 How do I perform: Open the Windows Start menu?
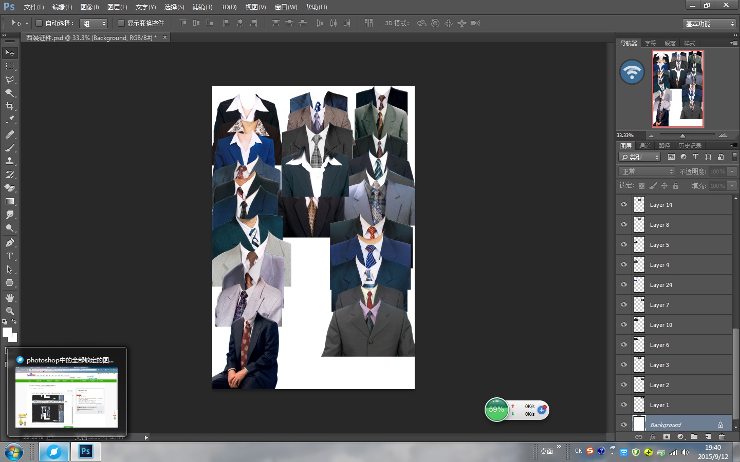(14, 452)
